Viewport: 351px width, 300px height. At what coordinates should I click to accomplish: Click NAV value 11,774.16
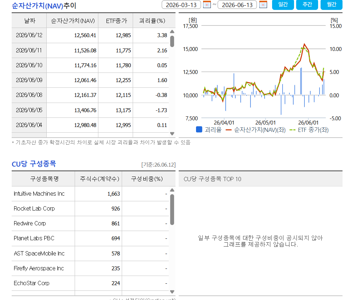[85, 65]
